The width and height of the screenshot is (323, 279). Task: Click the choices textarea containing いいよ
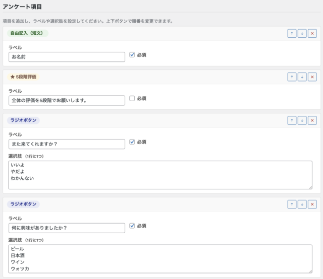(x=160, y=175)
